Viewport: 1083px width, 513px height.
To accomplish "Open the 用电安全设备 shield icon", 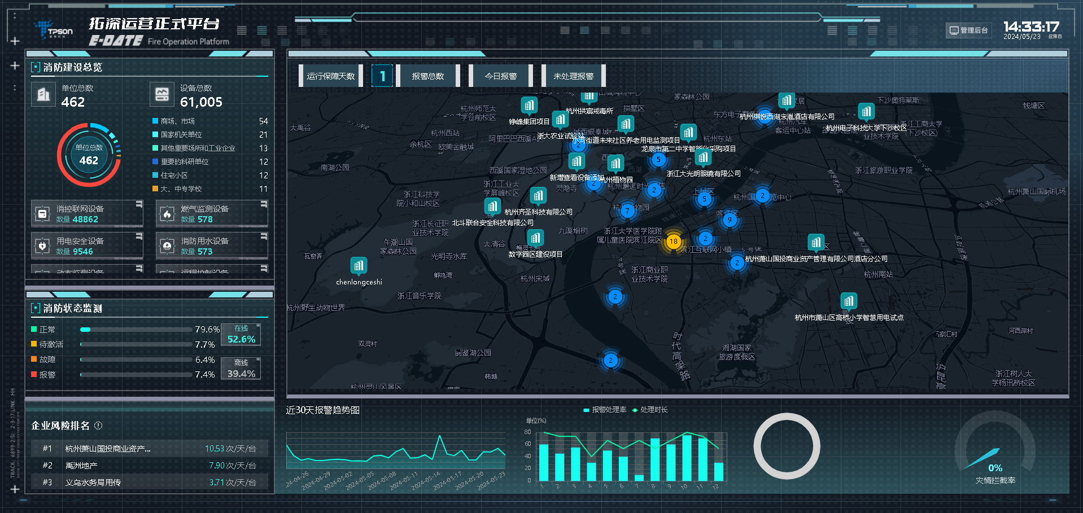I will pyautogui.click(x=42, y=246).
